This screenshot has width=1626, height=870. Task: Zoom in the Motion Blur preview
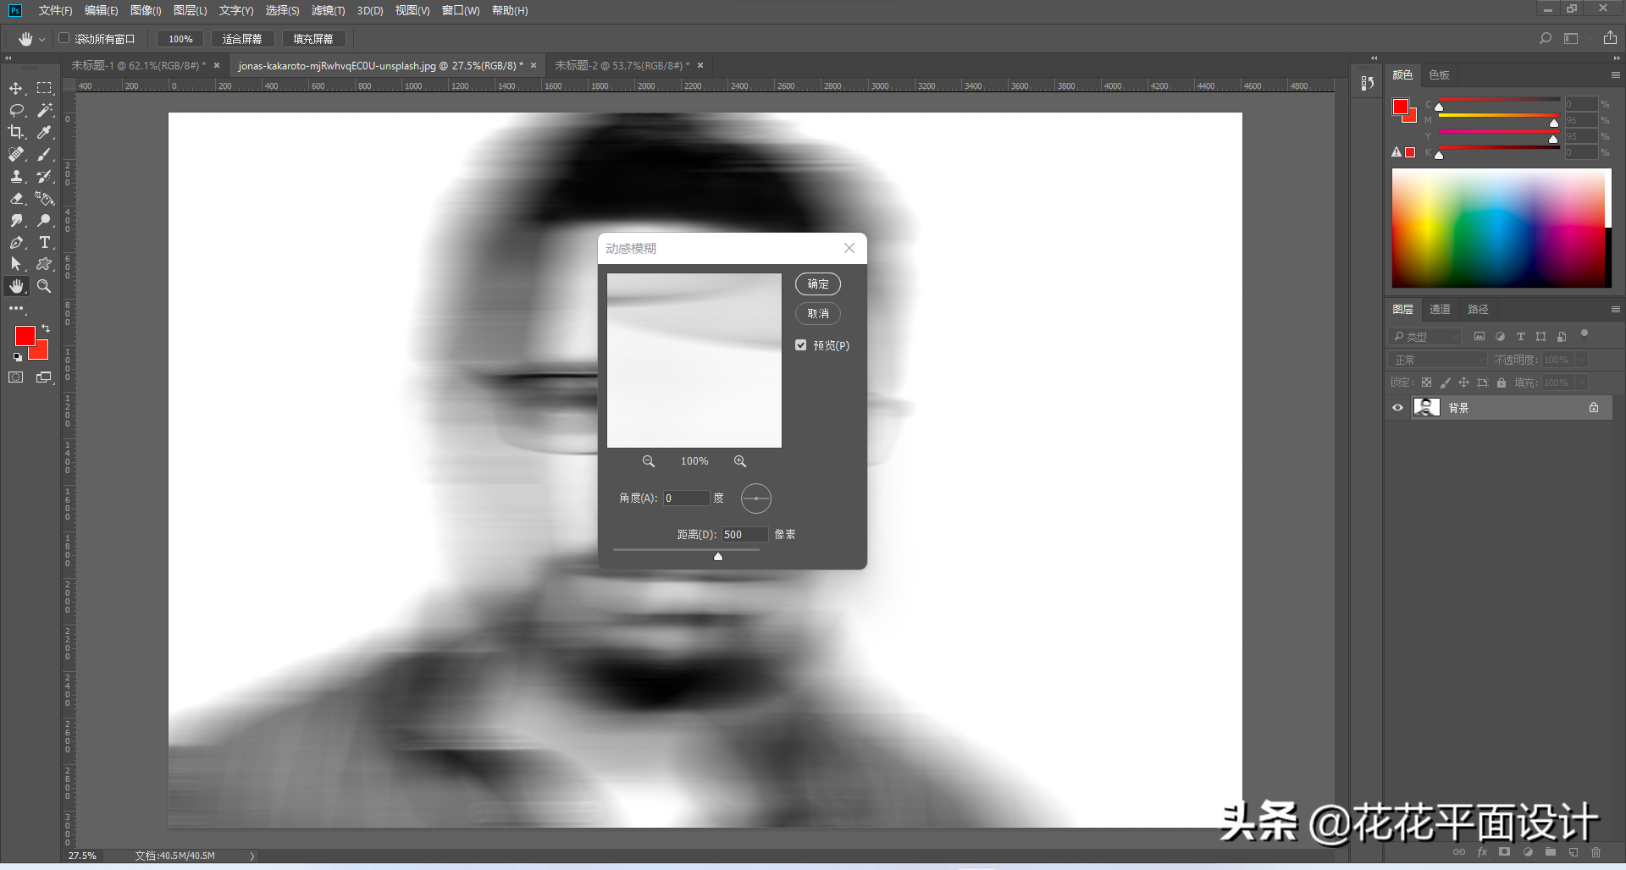pos(740,461)
